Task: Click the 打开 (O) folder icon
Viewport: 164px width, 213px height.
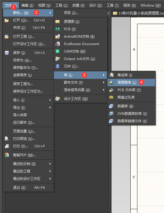Action: point(7,20)
